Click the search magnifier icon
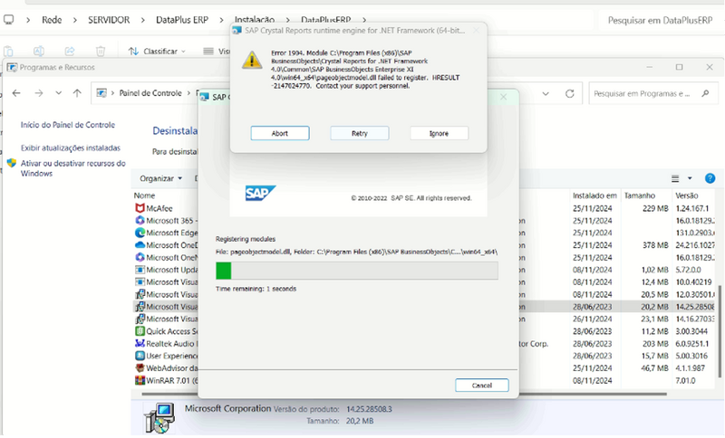This screenshot has height=438, width=725. pos(705,94)
